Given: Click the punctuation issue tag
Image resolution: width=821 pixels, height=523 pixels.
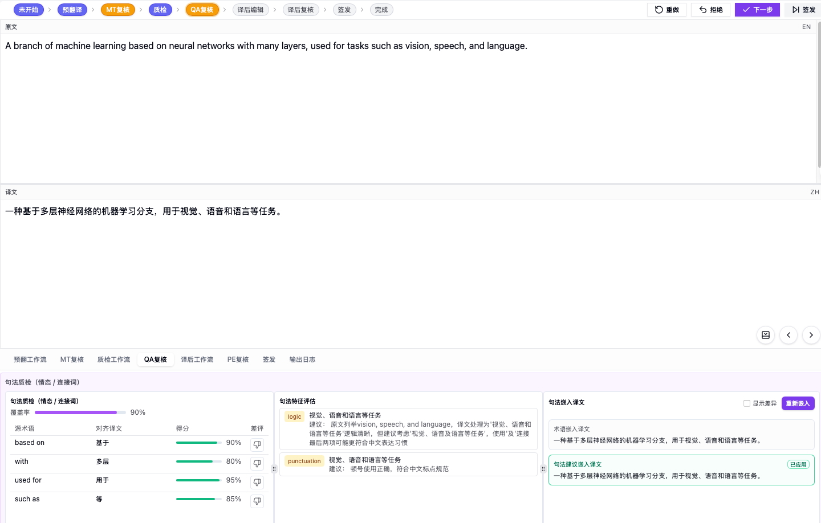Looking at the screenshot, I should click(304, 461).
